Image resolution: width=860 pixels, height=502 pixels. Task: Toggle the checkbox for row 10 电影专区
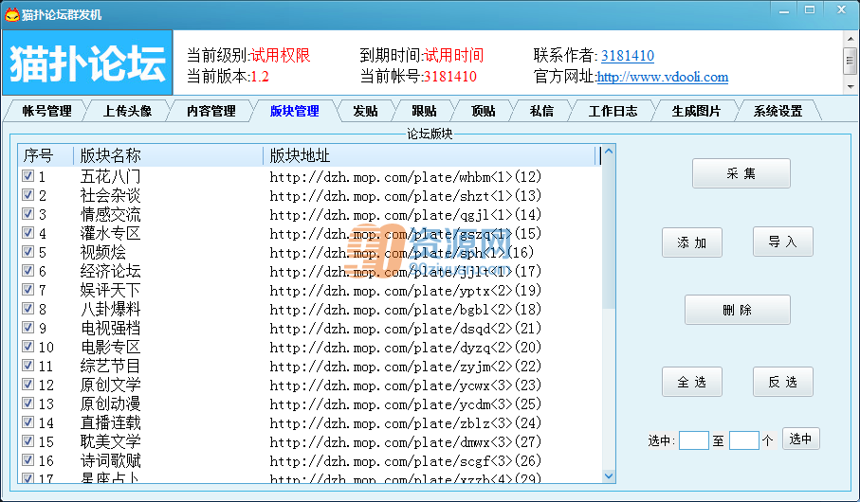28,347
